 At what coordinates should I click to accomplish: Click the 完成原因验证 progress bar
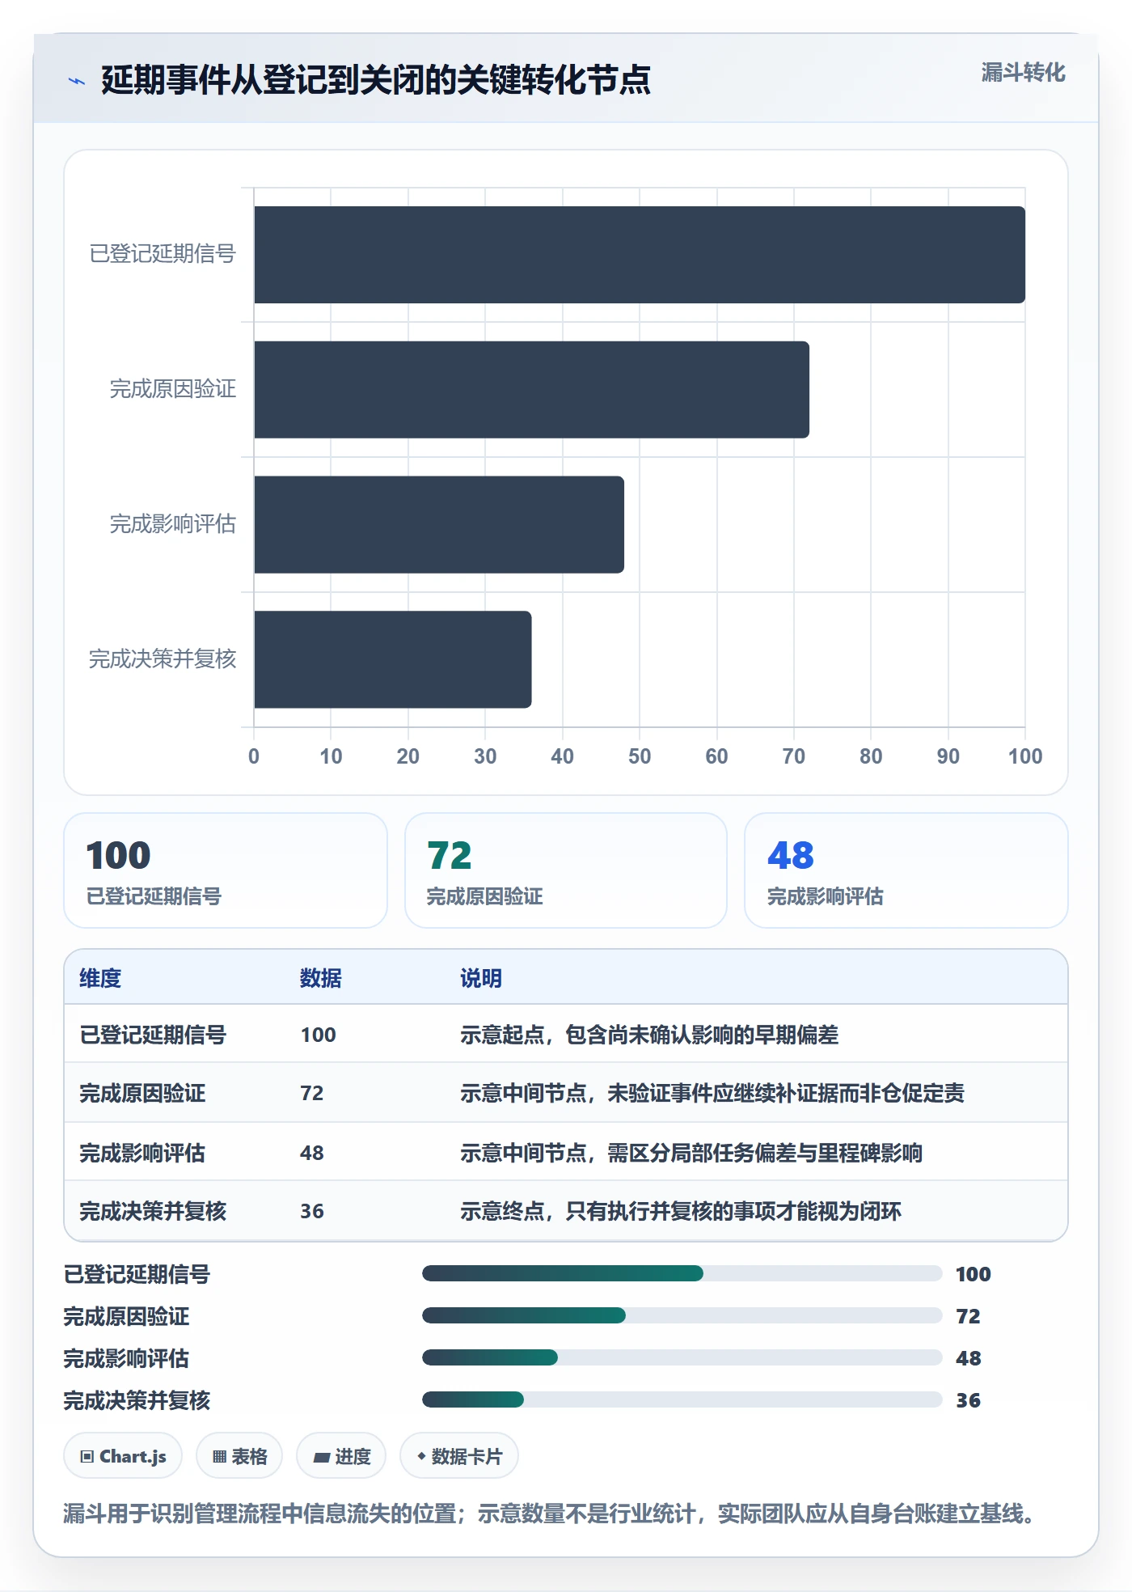pos(682,1316)
